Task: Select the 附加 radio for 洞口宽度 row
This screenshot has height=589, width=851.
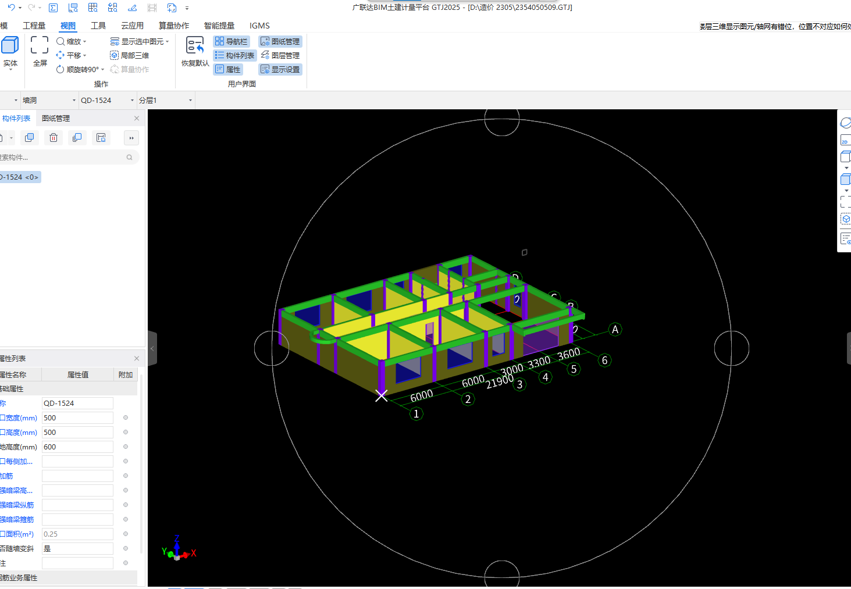Action: click(x=126, y=418)
